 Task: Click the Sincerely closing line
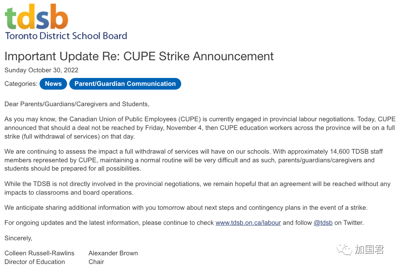point(18,238)
